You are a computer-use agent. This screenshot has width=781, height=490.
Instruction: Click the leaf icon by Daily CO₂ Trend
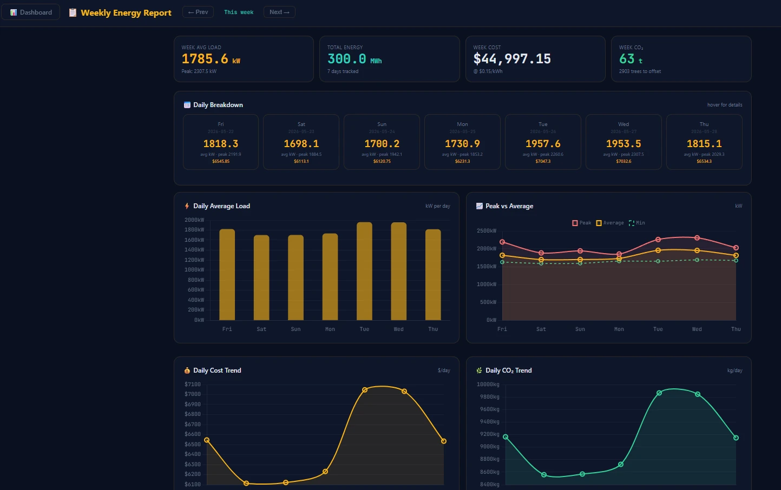pyautogui.click(x=480, y=370)
